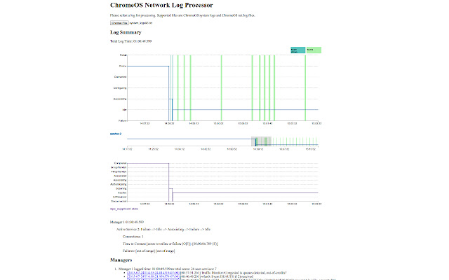Click the Failure axis label
This screenshot has width=449, height=280.
(x=123, y=121)
